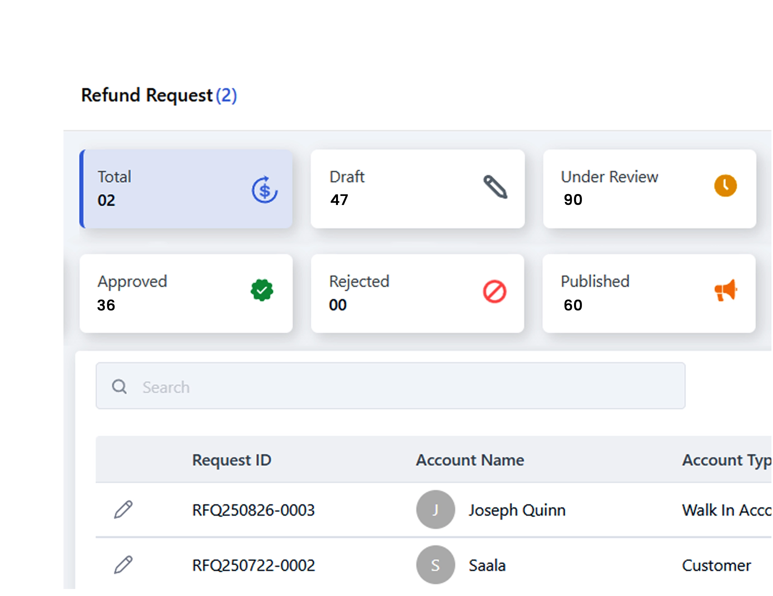The width and height of the screenshot is (773, 596).
Task: Open the Joseph Quinn avatar
Action: (435, 509)
